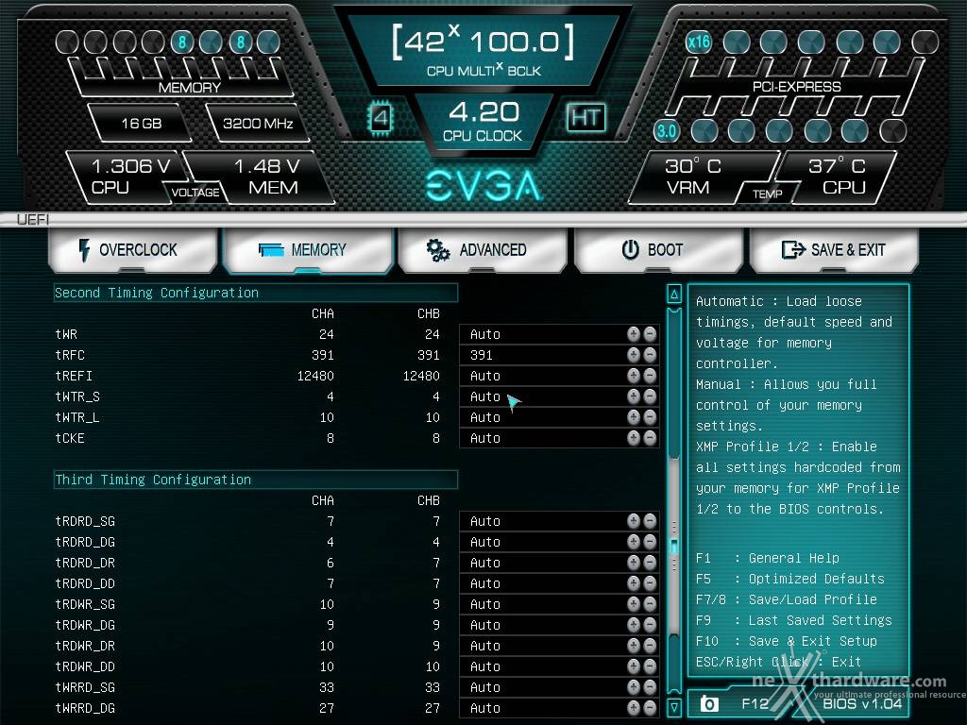
Task: Decrease tWR with the minus button
Action: [650, 334]
